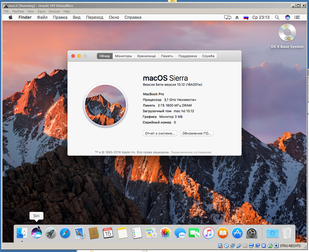Select the Обзор tab

105,56
